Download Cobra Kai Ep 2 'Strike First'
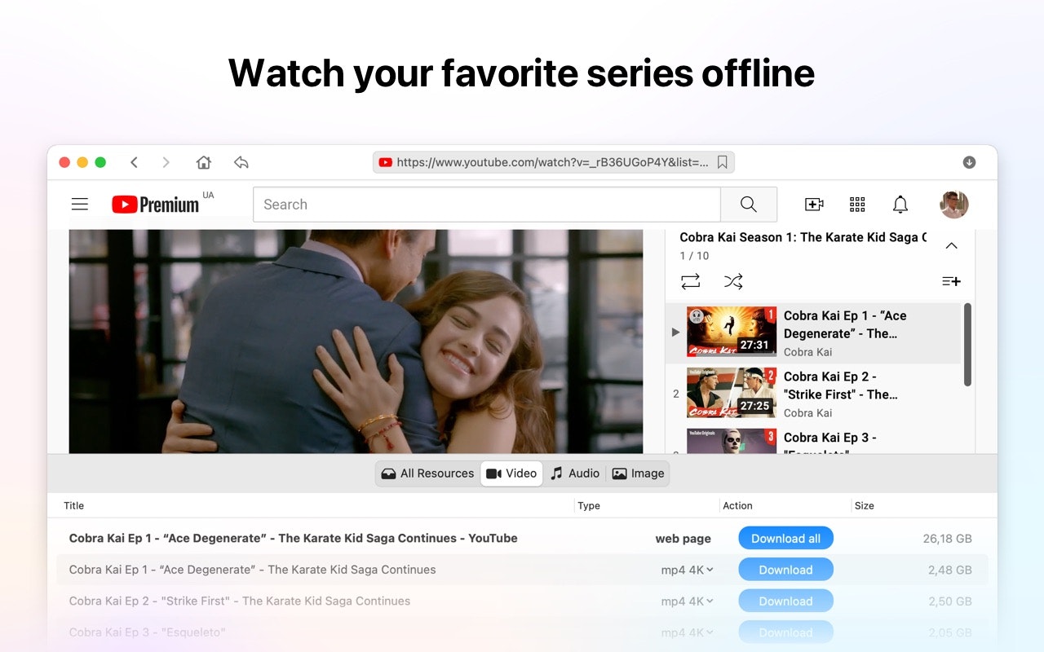 (x=785, y=601)
